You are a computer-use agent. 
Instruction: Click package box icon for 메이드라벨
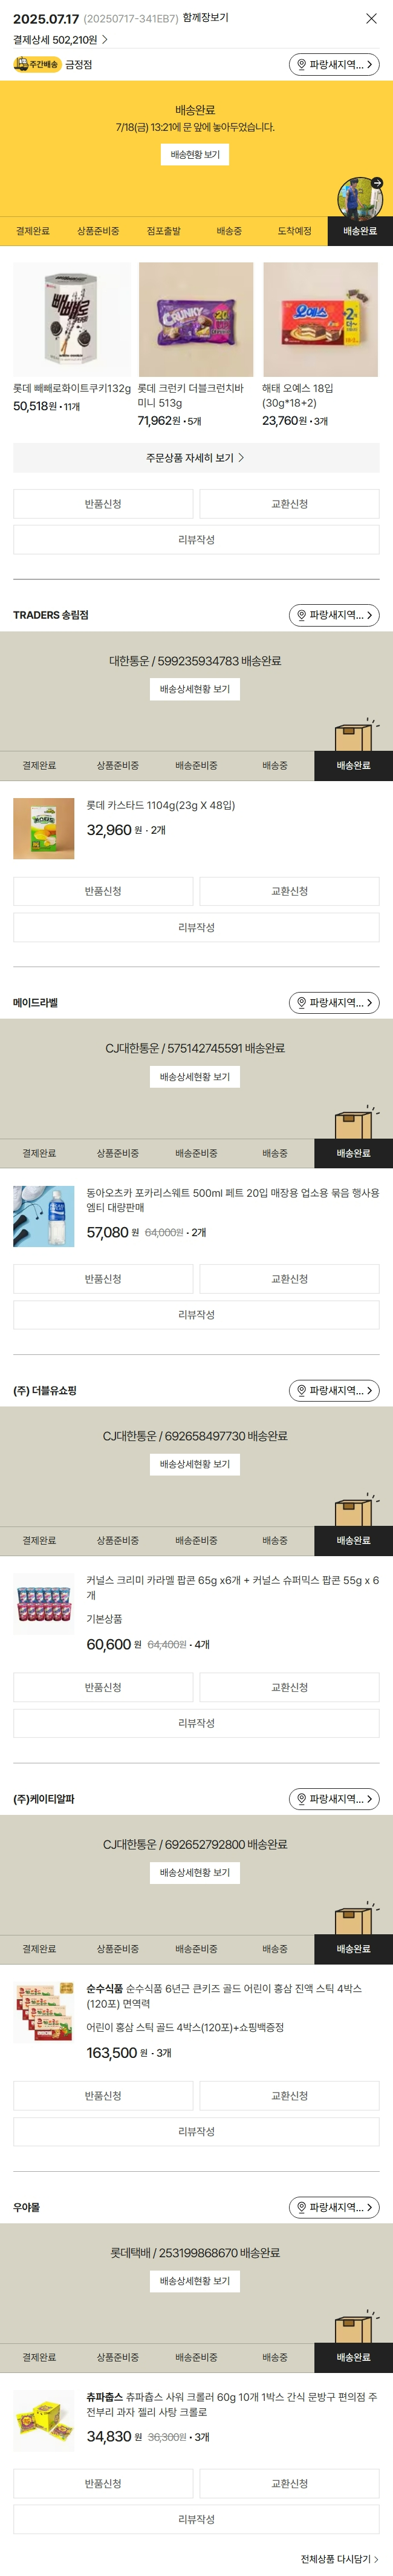[355, 1123]
